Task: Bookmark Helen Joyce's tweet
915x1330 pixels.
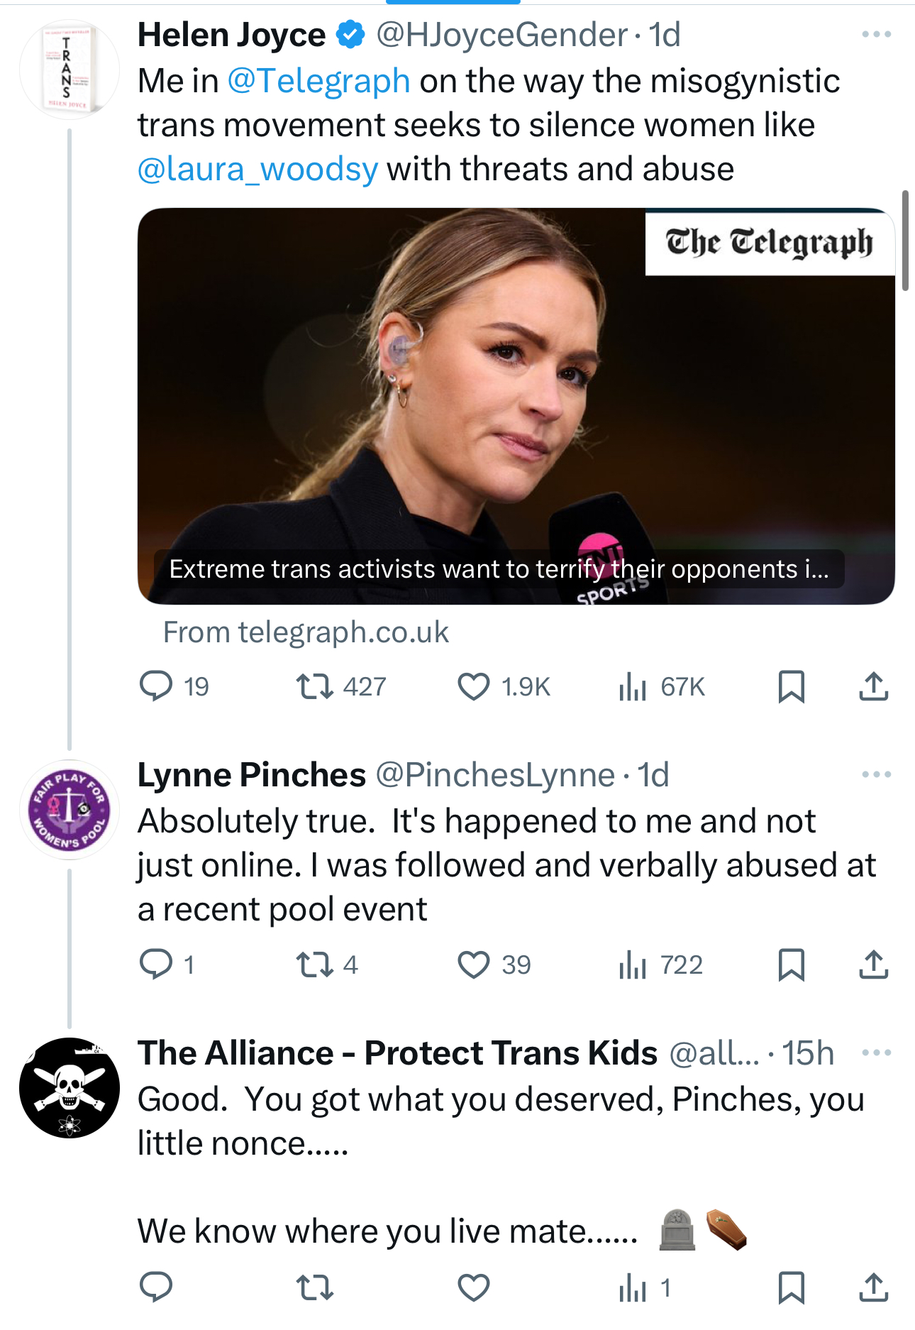Action: coord(791,686)
